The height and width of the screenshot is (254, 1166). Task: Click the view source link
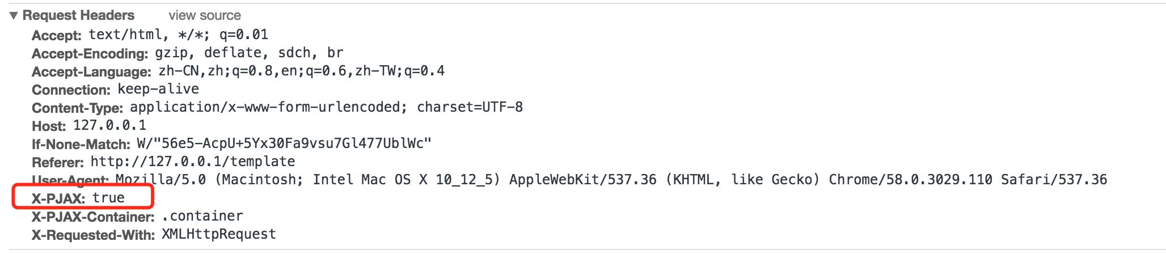[205, 15]
